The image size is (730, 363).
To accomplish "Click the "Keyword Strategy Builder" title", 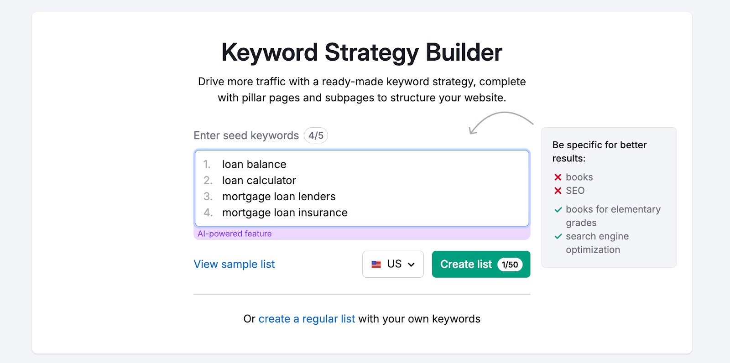I will [361, 52].
